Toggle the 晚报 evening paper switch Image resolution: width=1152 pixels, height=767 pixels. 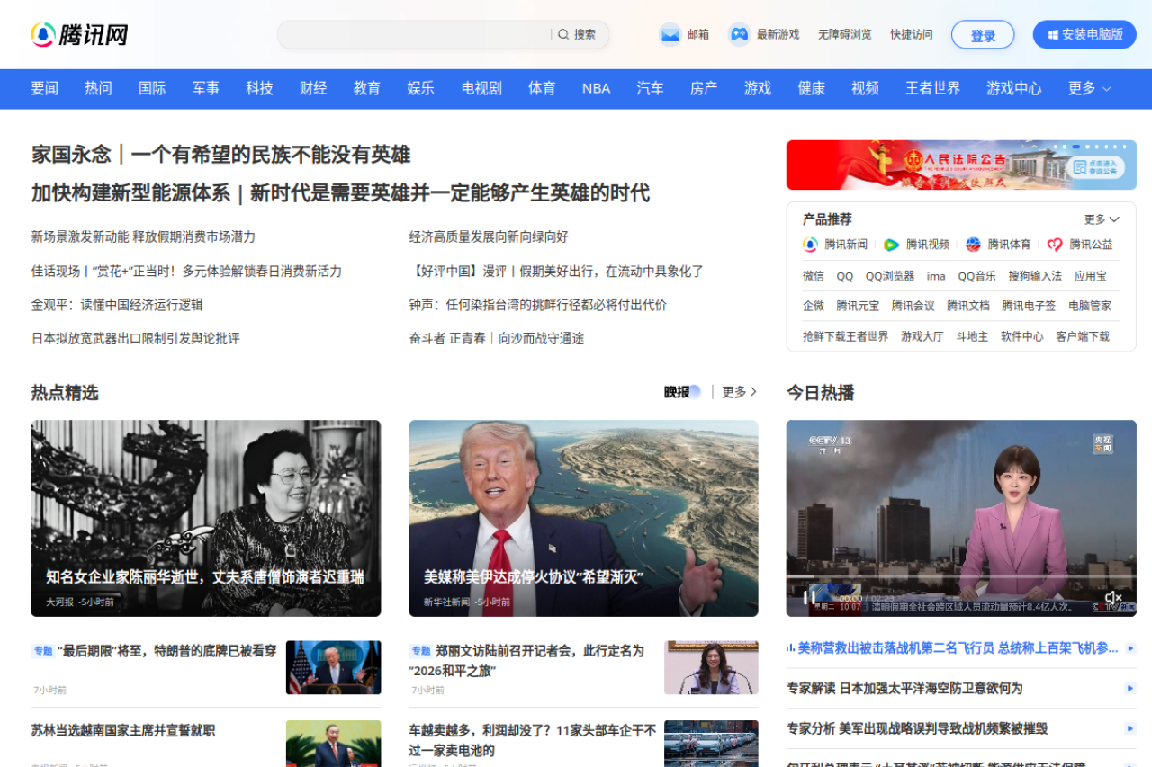pyautogui.click(x=694, y=392)
